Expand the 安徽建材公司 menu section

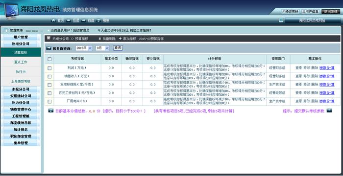click(21, 96)
